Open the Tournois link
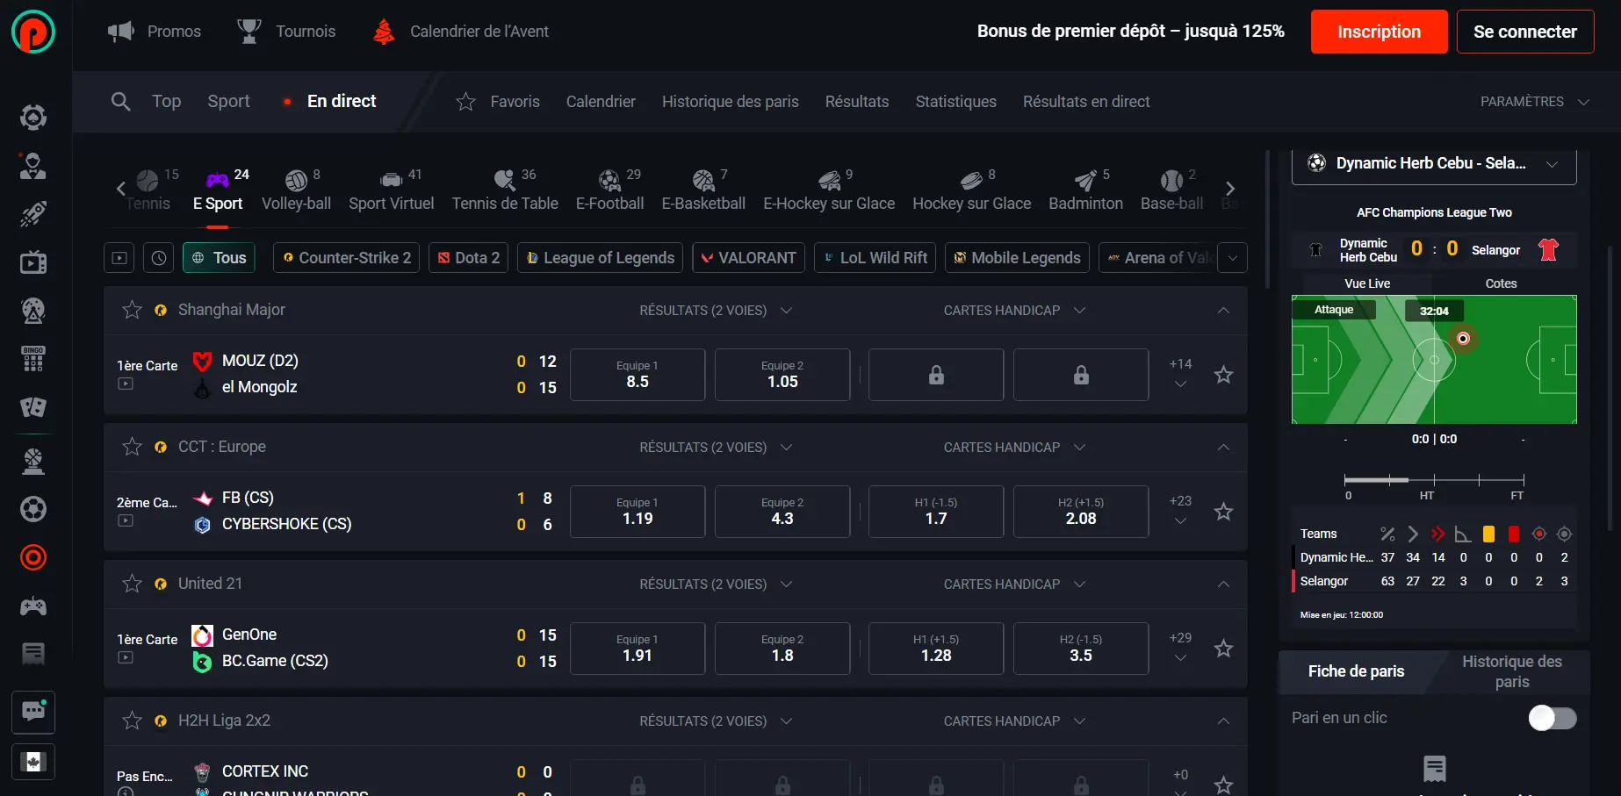This screenshot has width=1621, height=796. point(286,32)
